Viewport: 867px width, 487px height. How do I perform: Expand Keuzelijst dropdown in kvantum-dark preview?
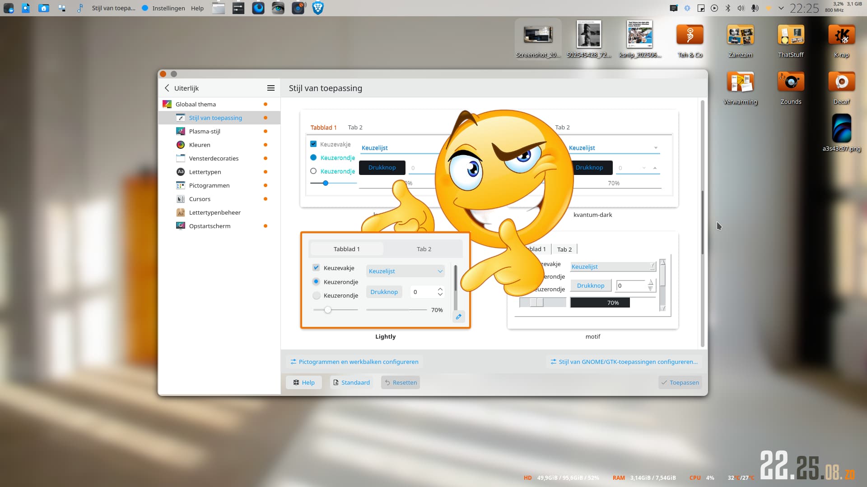(614, 148)
